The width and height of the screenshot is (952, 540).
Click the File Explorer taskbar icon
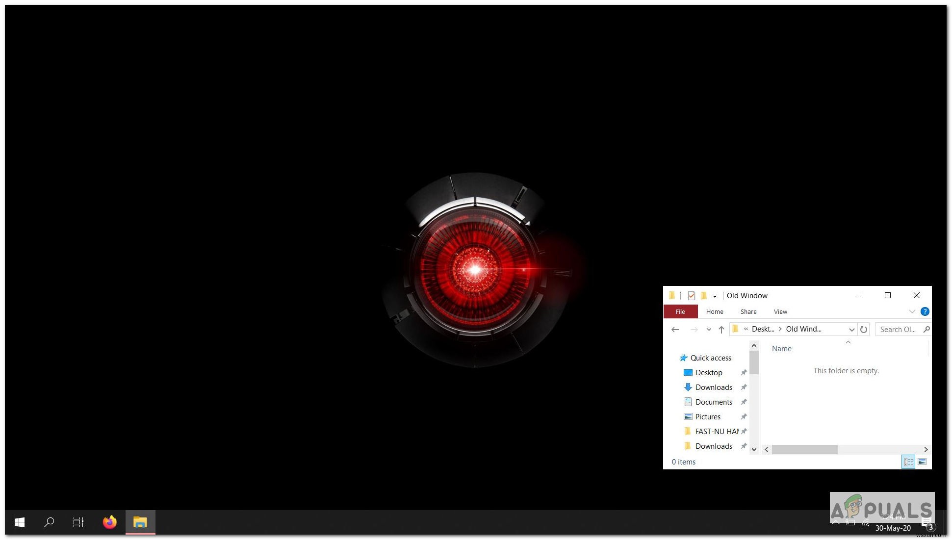(139, 522)
